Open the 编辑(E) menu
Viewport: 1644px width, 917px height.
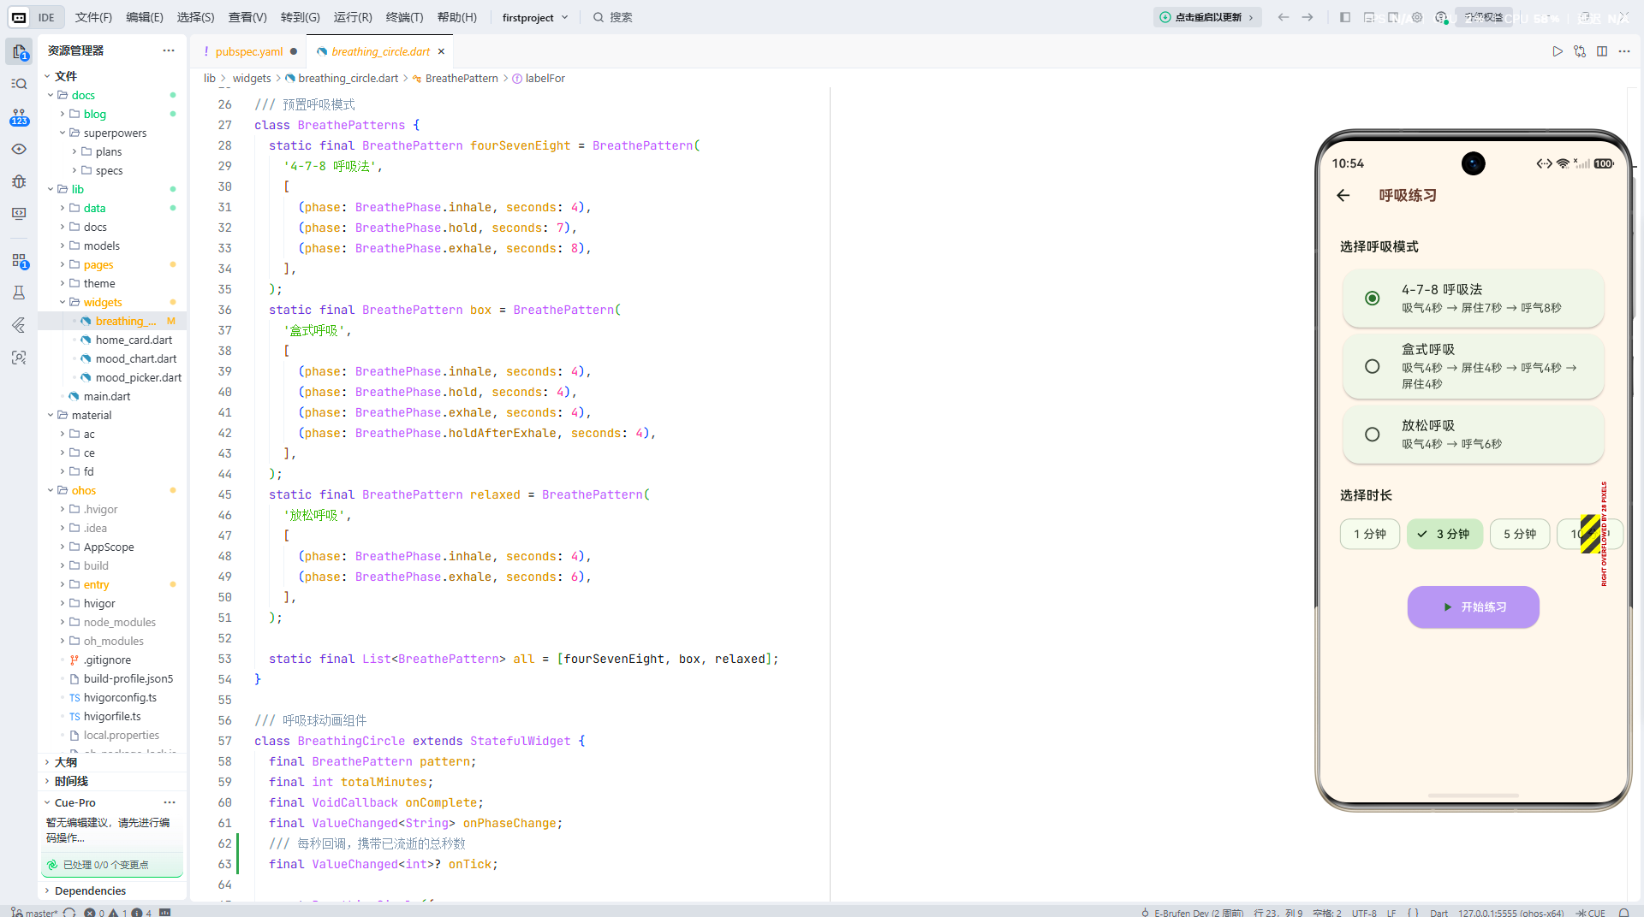[145, 17]
